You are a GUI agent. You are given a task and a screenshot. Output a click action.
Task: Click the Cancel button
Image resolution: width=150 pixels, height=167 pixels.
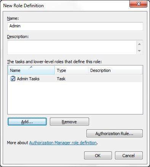129,156
